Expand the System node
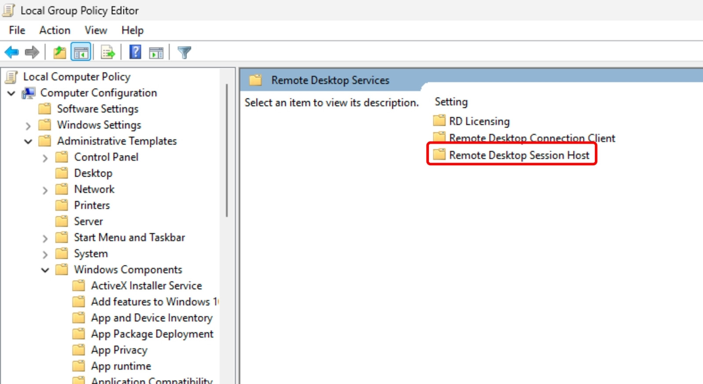703x384 pixels. (x=45, y=254)
